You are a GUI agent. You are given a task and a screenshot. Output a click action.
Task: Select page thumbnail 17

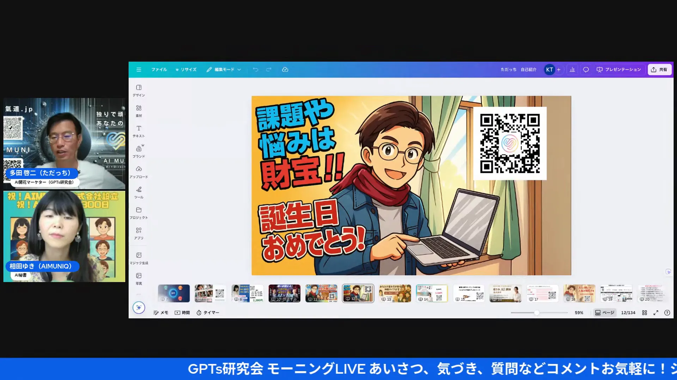(542, 293)
